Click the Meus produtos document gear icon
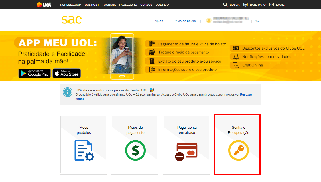Viewport: 321px width, 182px height. click(x=84, y=151)
